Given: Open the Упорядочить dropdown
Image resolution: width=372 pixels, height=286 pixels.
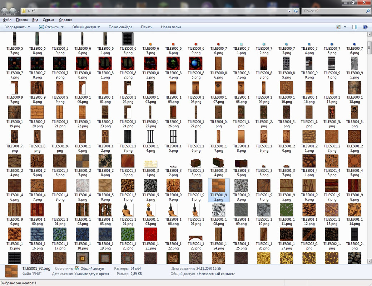Looking at the screenshot, I should 18,27.
